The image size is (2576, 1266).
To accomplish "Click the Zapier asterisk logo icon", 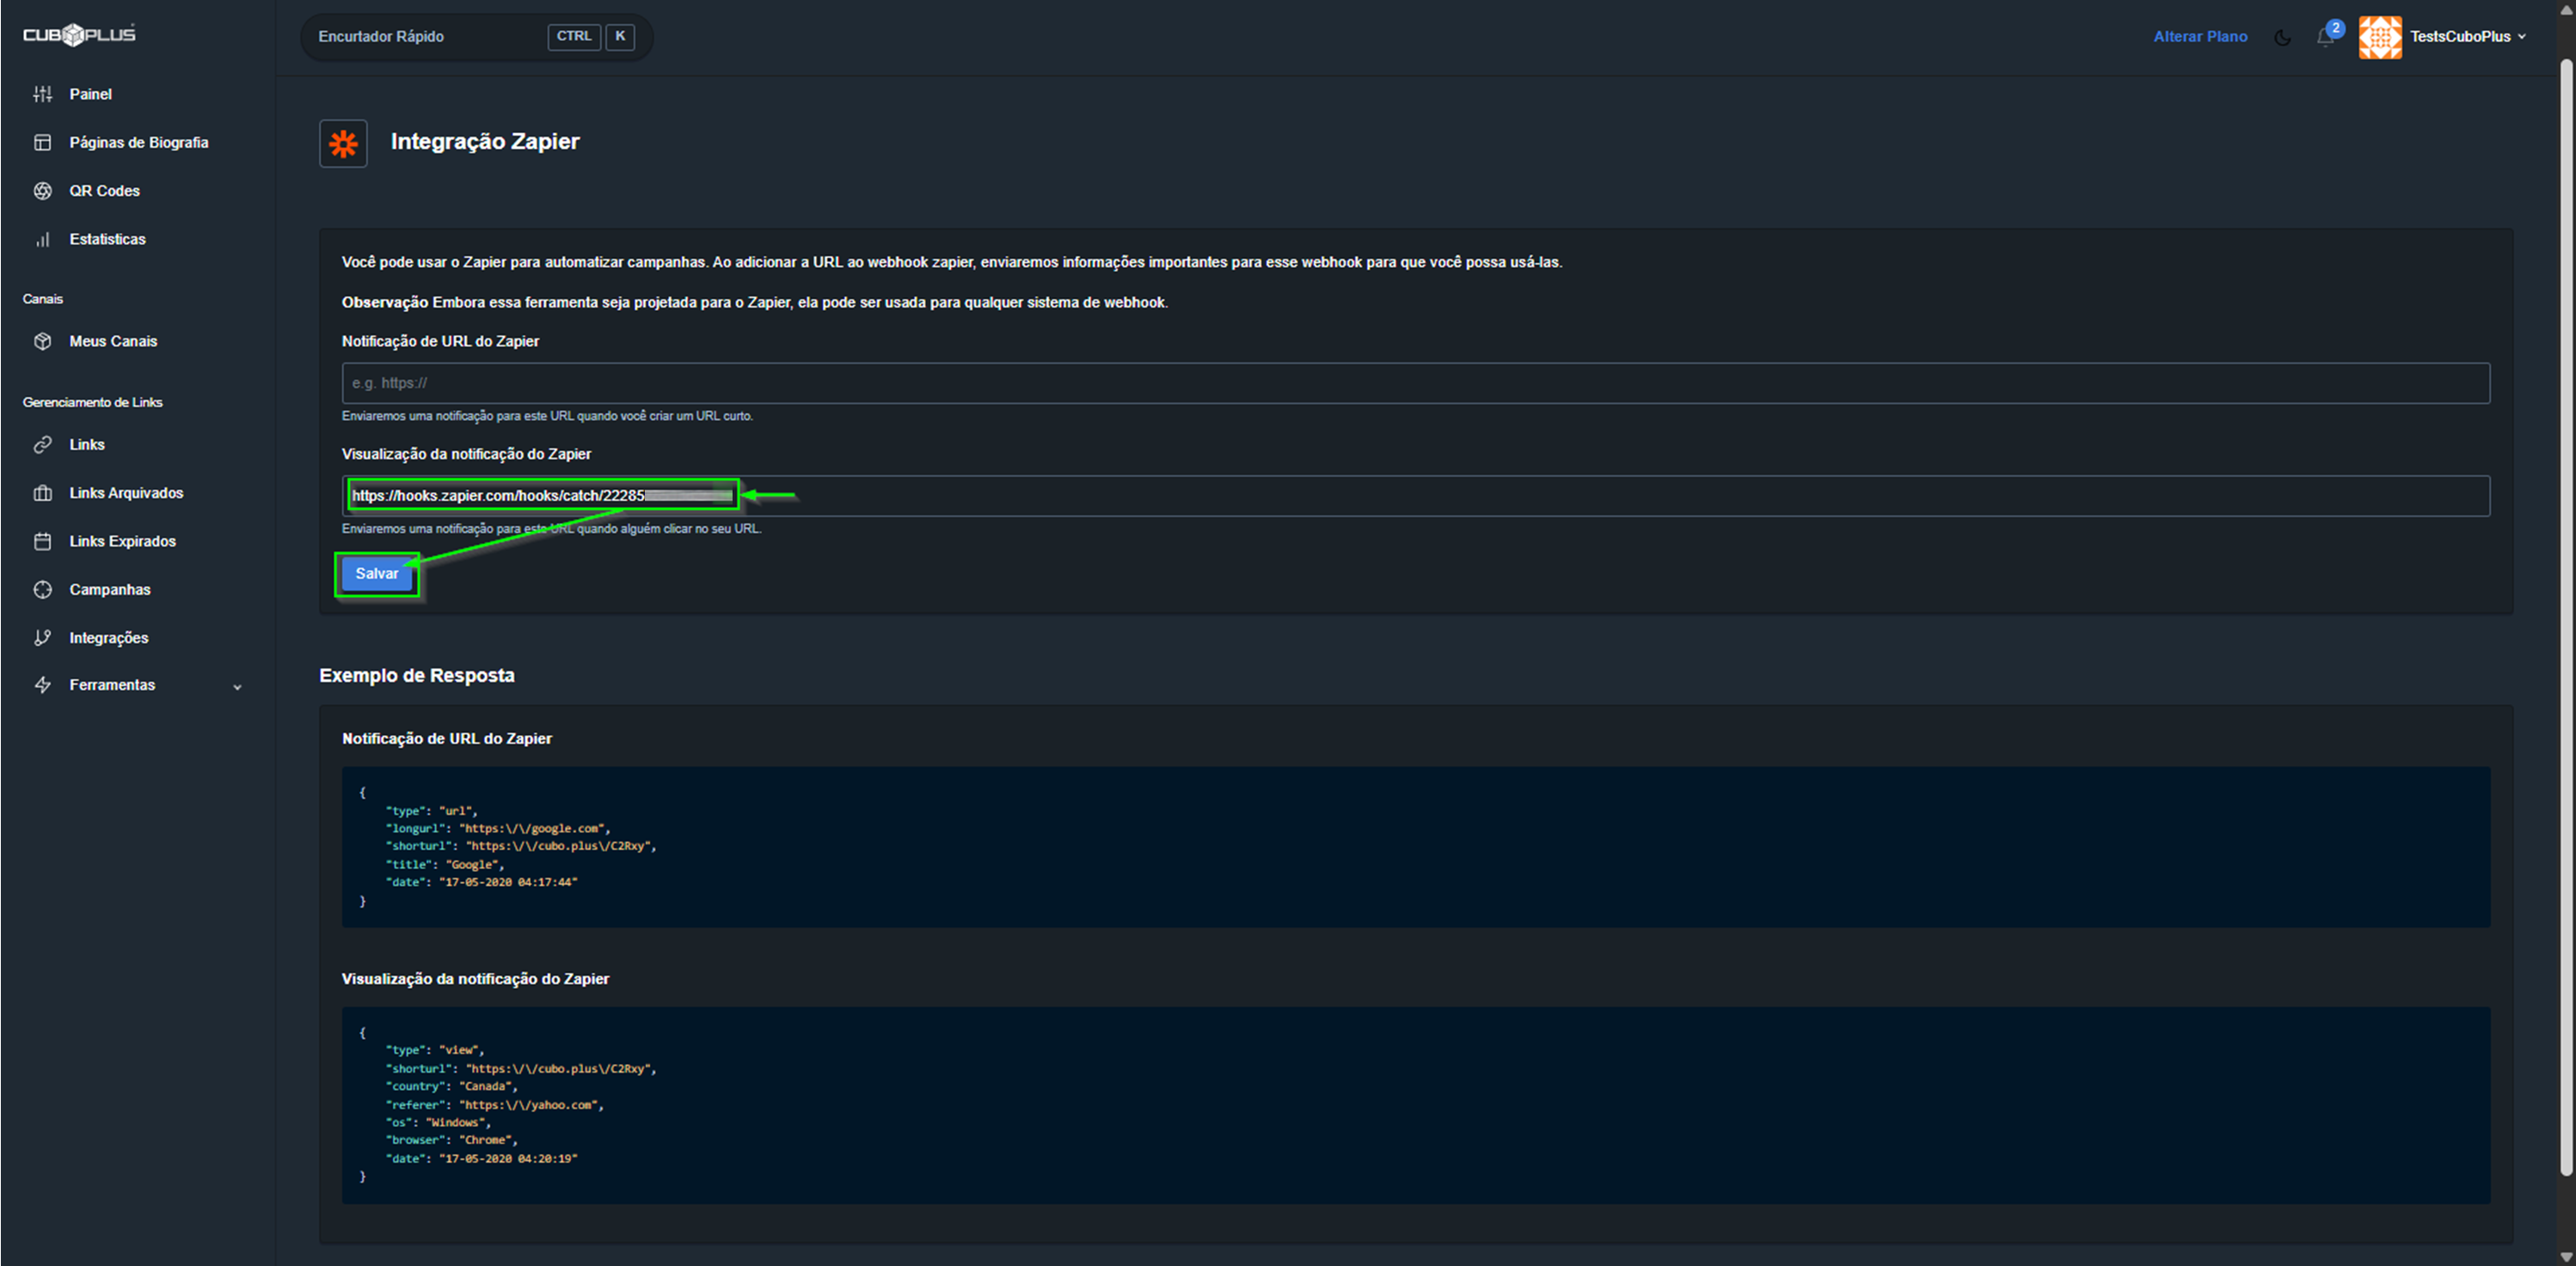I will tap(343, 144).
